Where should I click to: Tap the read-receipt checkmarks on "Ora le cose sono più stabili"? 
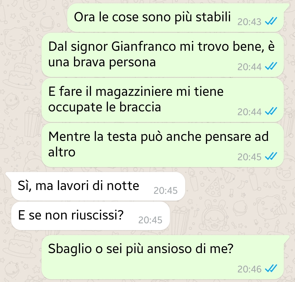pyautogui.click(x=271, y=21)
